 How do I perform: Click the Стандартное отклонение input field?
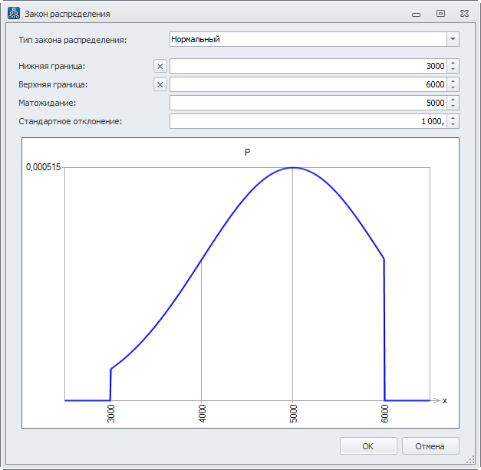307,121
